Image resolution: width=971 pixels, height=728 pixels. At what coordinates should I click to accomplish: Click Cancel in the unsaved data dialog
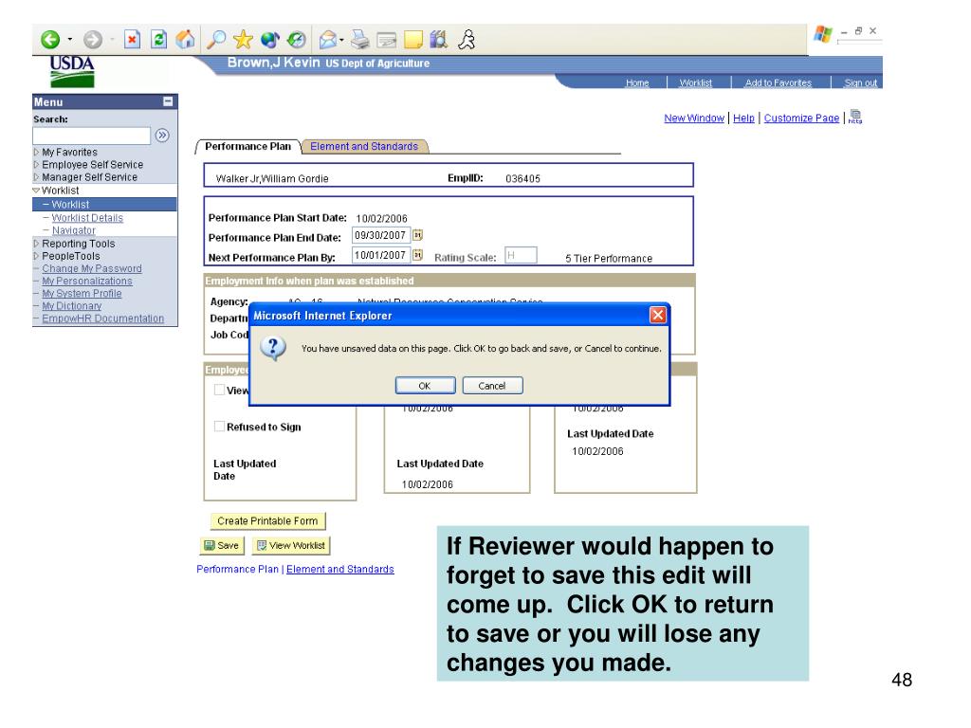click(x=492, y=385)
